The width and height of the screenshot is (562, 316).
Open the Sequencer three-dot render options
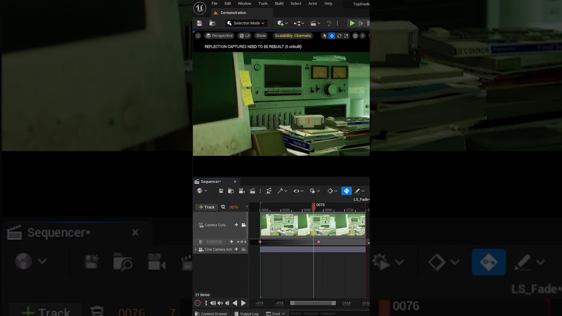click(x=260, y=191)
